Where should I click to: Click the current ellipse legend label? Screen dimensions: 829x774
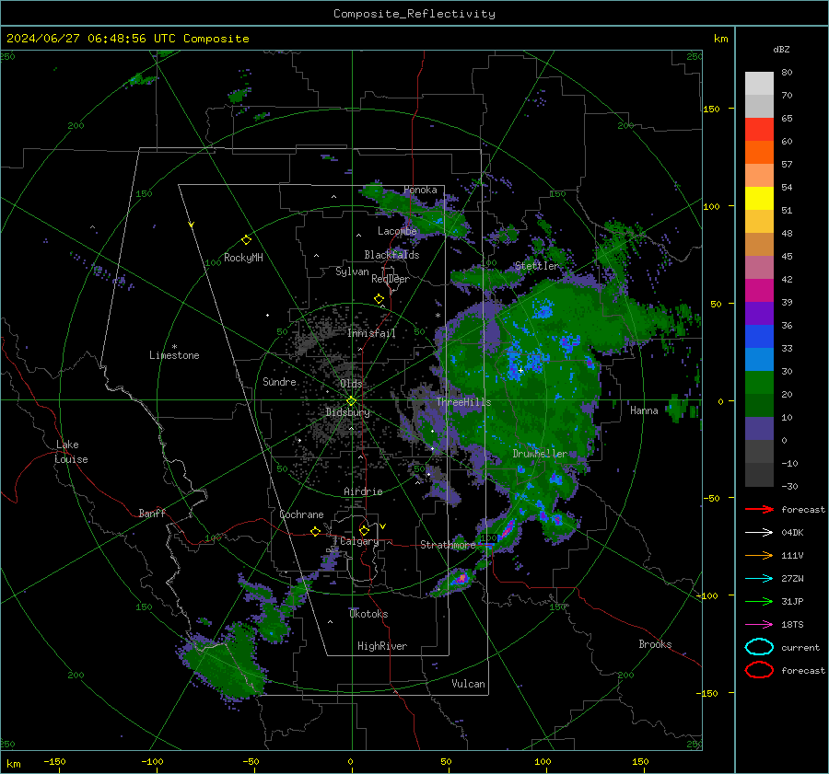(800, 648)
